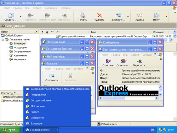Expand menu chevron in welcome message window
Viewport: 177px width, 133px height.
click(155, 54)
